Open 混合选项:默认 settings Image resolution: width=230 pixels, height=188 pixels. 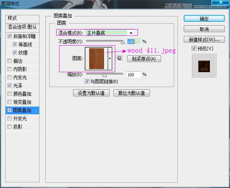click(22, 28)
